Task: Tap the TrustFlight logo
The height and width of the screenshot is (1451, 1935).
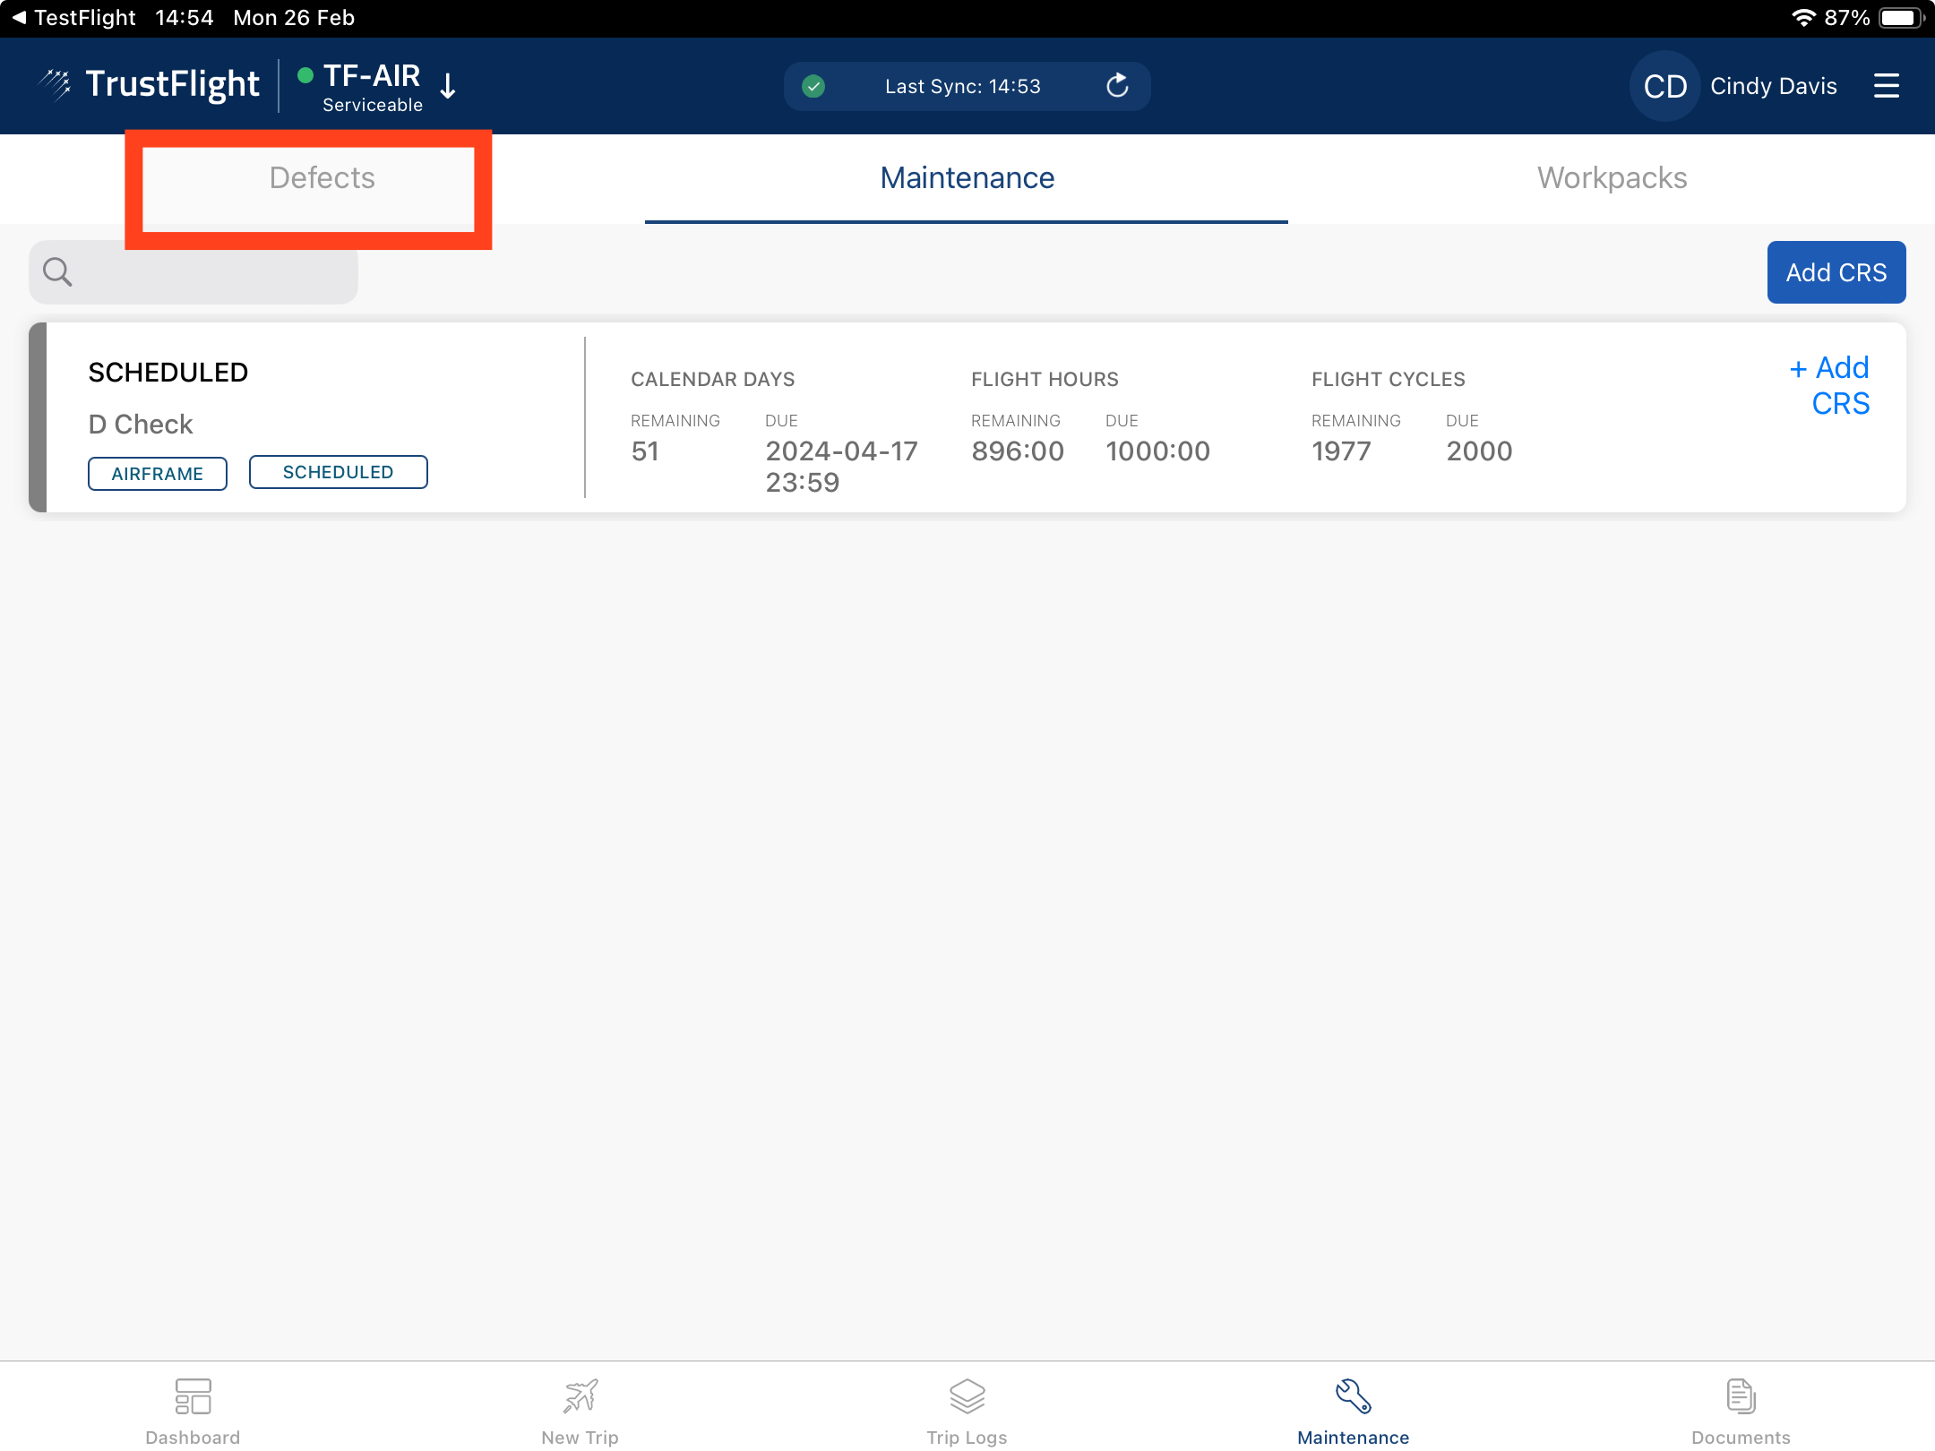Action: (x=150, y=84)
